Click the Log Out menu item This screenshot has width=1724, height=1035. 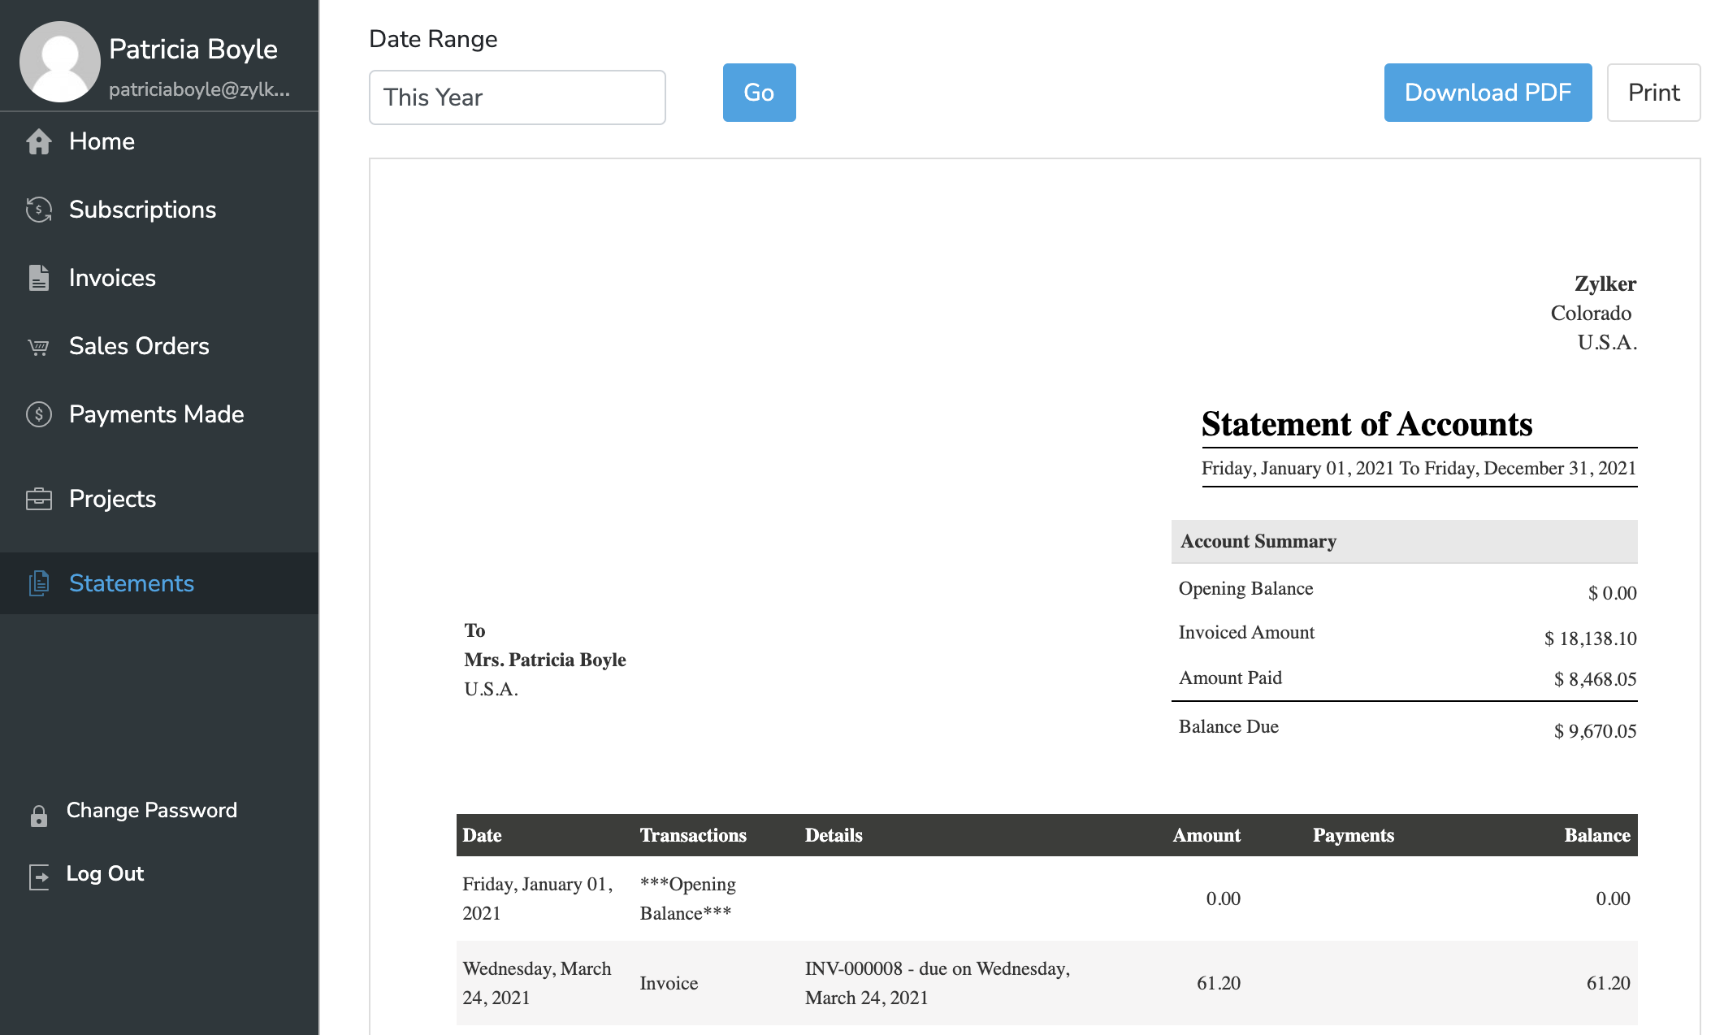point(105,874)
